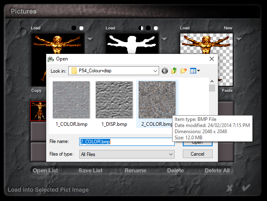Click New above the combined image
This screenshot has width=267, height=201.
pos(228,28)
